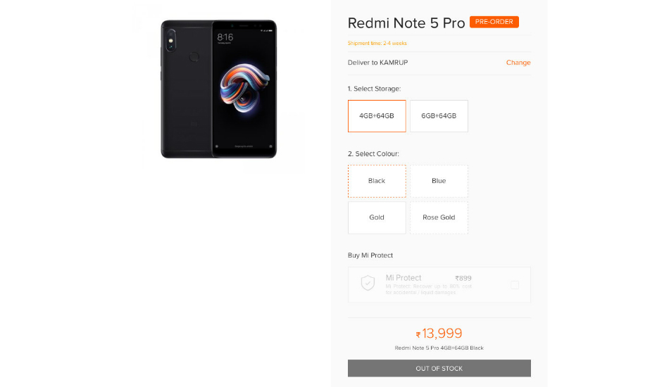This screenshot has width=669, height=387.
Task: Click the OUT OF STOCK button
Action: coord(439,368)
